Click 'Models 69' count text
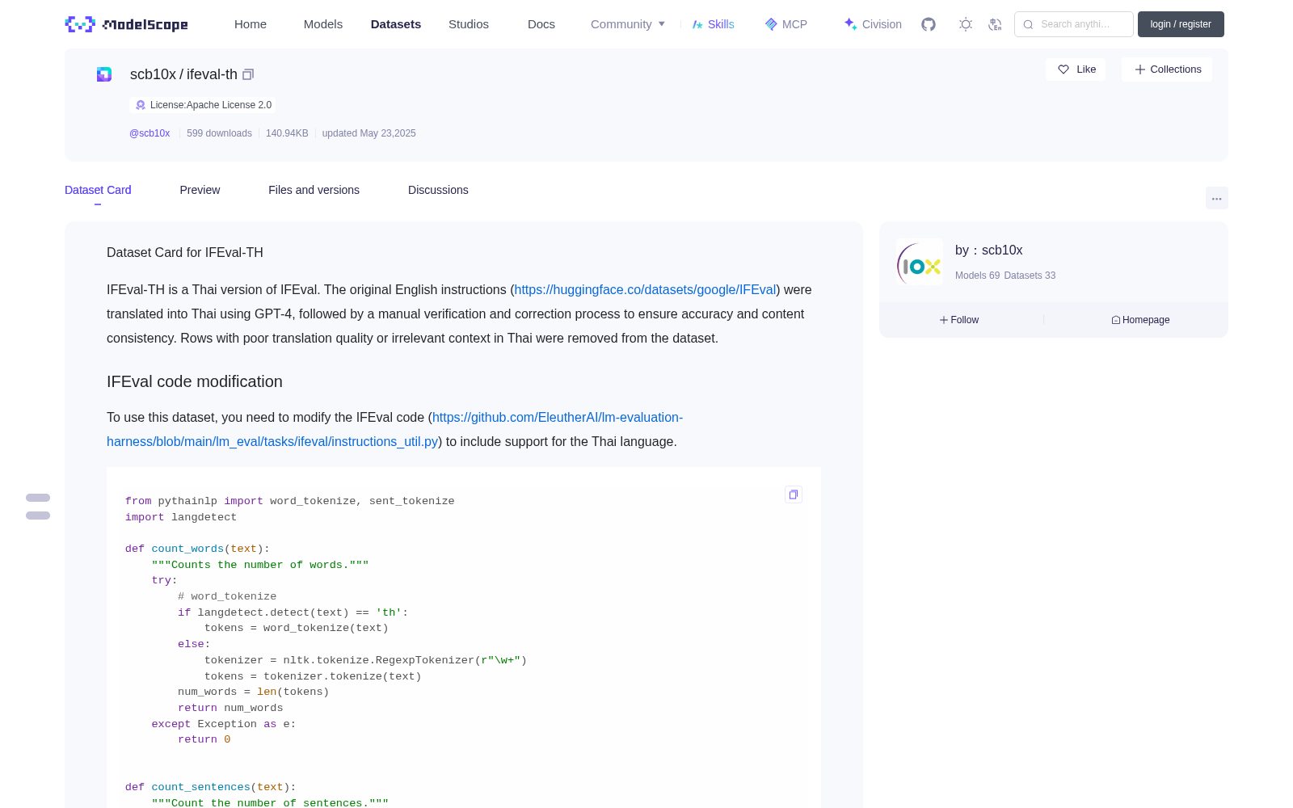This screenshot has height=808, width=1293. 977,276
